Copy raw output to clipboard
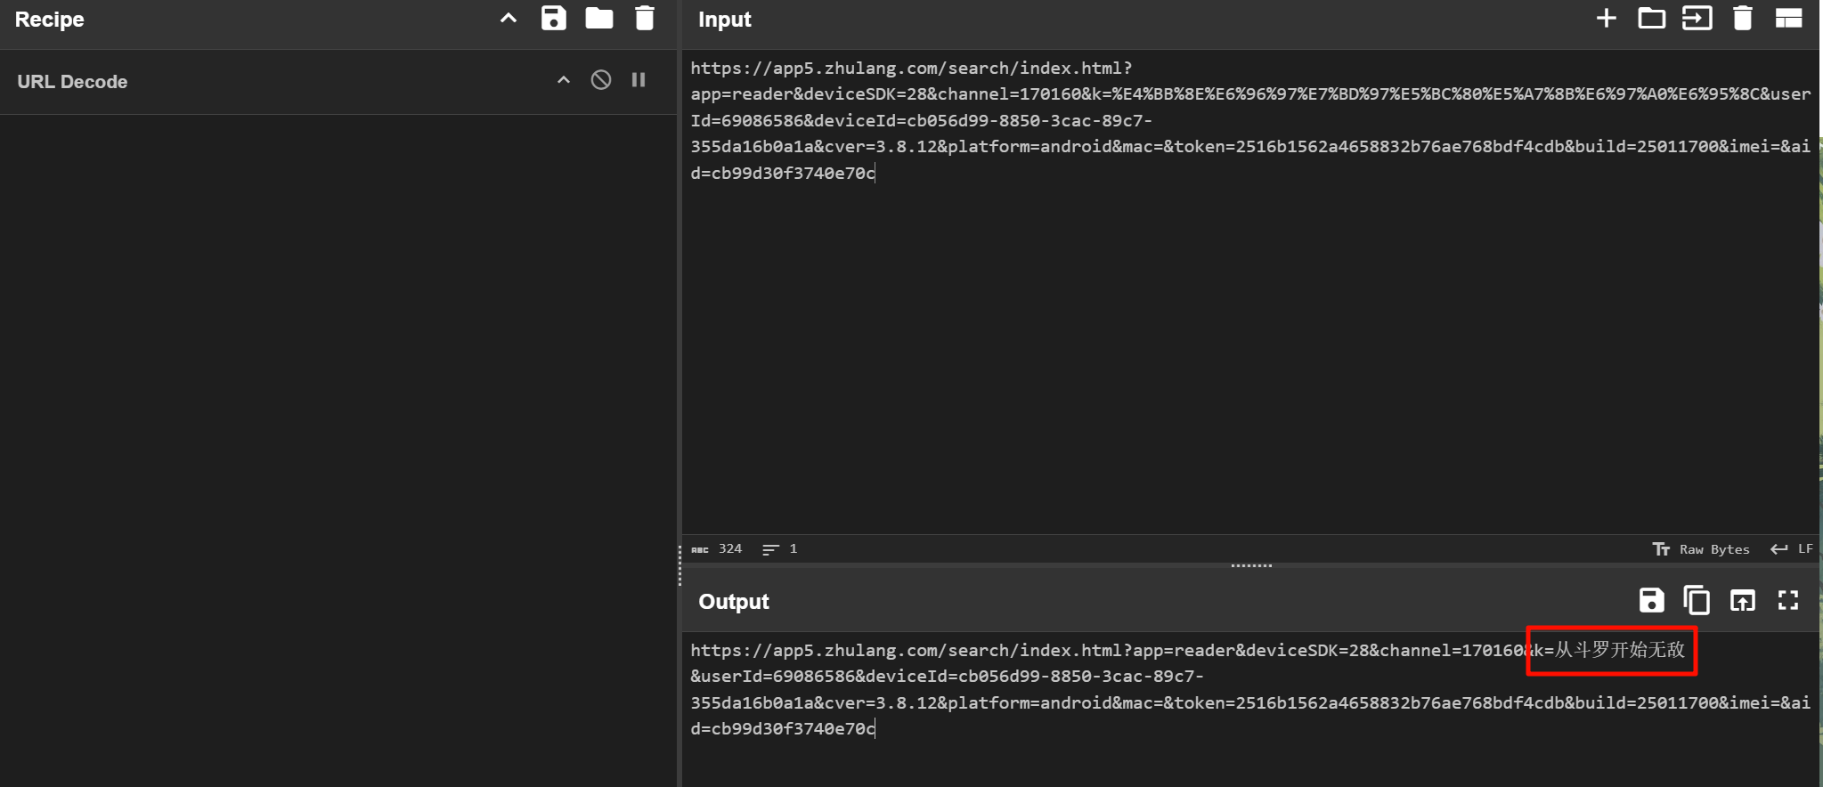Screen dimensions: 1823x787 click(1697, 601)
